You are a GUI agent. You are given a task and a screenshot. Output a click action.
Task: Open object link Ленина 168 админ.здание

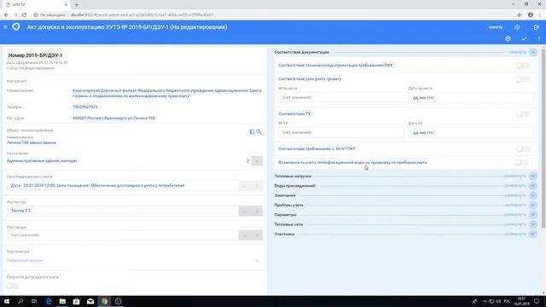pos(32,142)
